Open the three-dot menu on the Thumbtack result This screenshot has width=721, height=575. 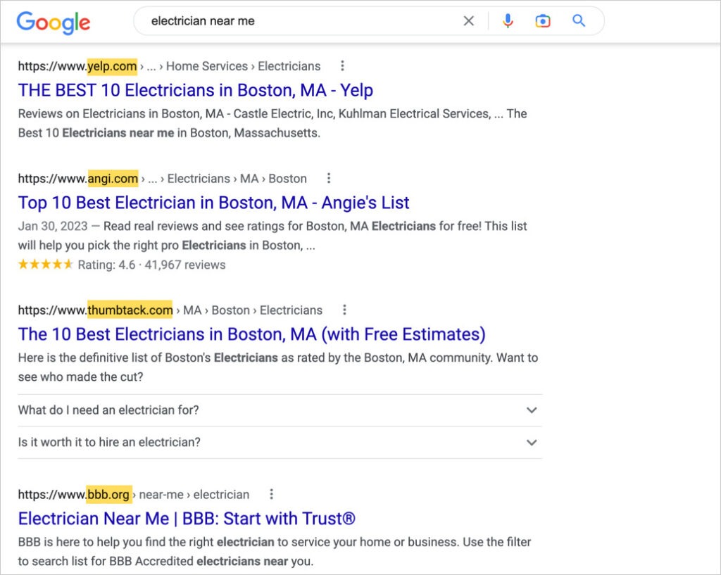344,310
